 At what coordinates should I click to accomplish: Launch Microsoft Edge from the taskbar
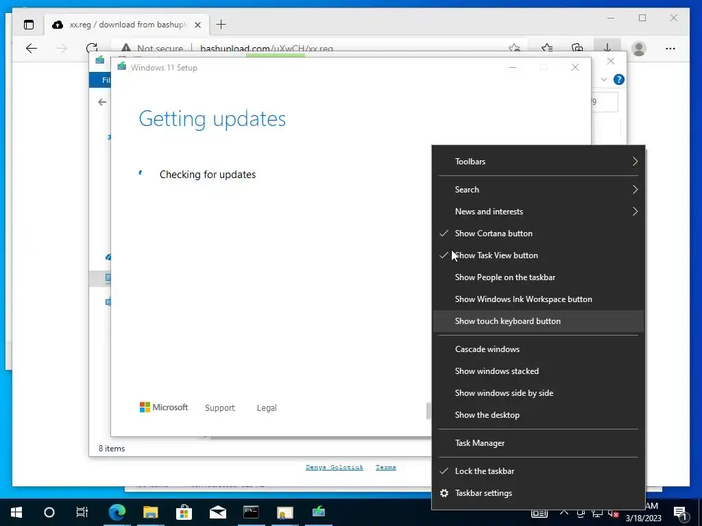tap(117, 512)
